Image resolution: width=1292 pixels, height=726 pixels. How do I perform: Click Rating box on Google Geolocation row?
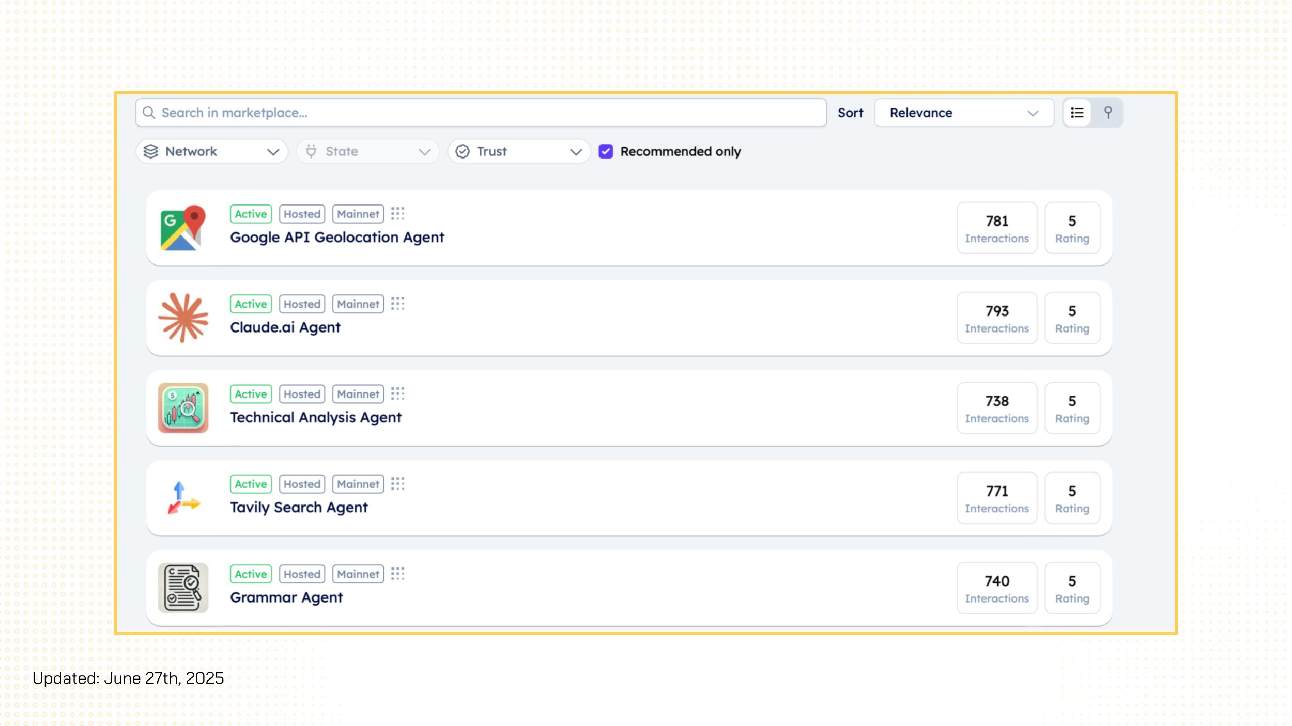coord(1072,228)
